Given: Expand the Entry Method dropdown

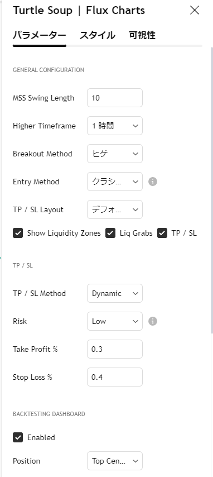Looking at the screenshot, I should [x=115, y=182].
